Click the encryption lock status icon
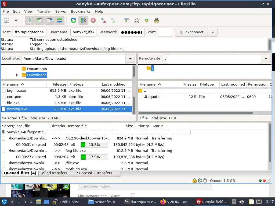Image resolution: width=275 pixels, height=206 pixels. (x=194, y=181)
